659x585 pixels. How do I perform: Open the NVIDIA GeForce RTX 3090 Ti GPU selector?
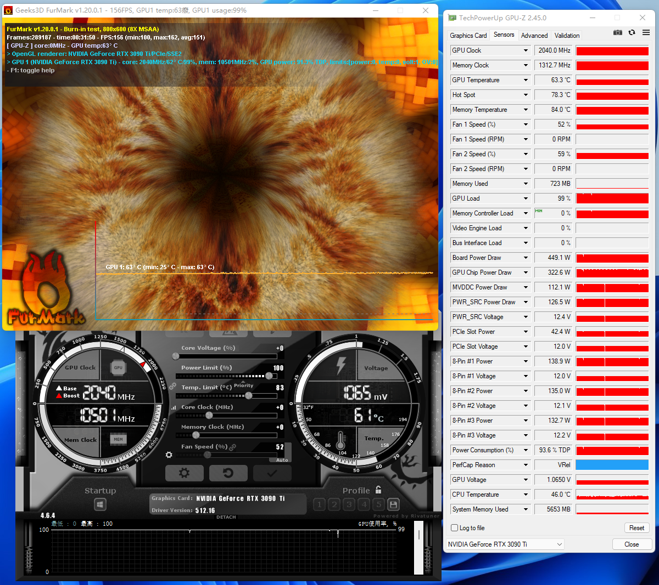click(x=505, y=544)
